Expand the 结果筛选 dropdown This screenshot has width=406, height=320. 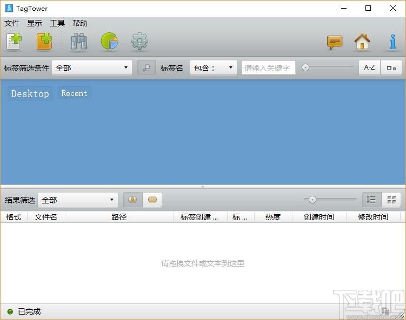tap(78, 200)
